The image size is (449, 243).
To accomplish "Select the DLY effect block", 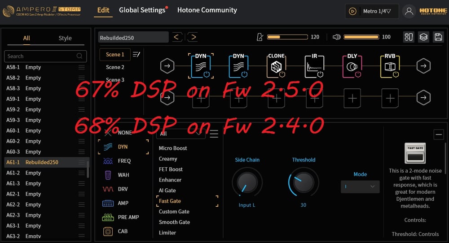I will pyautogui.click(x=352, y=66).
